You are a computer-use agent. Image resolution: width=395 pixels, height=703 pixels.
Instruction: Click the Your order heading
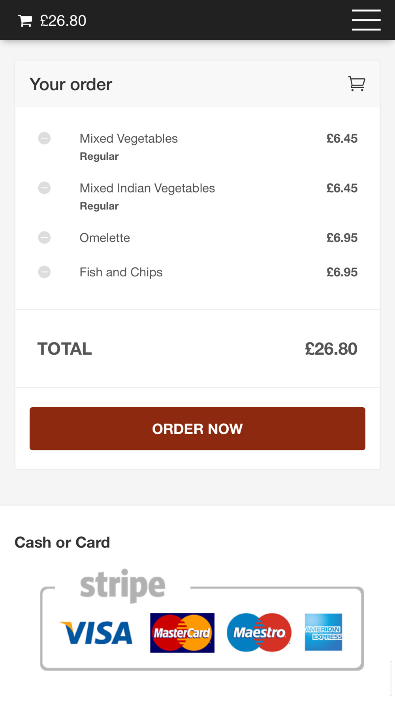pyautogui.click(x=71, y=84)
